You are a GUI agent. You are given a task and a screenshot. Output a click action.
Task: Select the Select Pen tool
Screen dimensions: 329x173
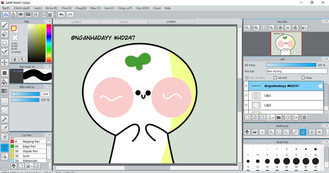[4, 128]
